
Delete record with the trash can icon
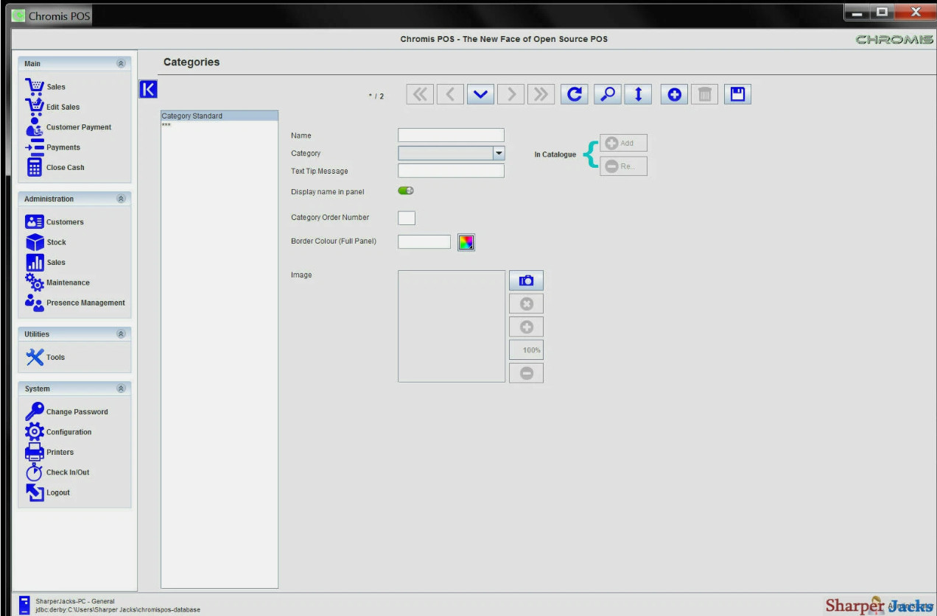705,94
